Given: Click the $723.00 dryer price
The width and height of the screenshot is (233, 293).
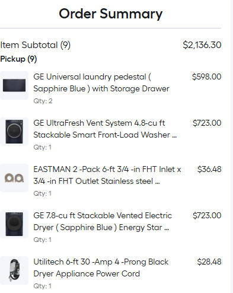Looking at the screenshot, I should click(x=207, y=215).
